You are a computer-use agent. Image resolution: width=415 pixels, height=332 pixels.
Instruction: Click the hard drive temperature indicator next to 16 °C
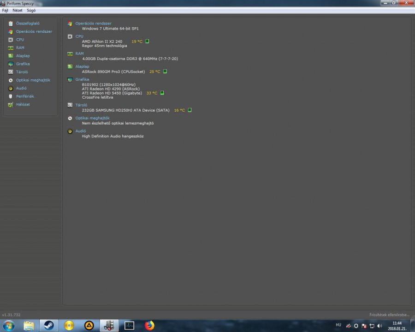(x=190, y=110)
